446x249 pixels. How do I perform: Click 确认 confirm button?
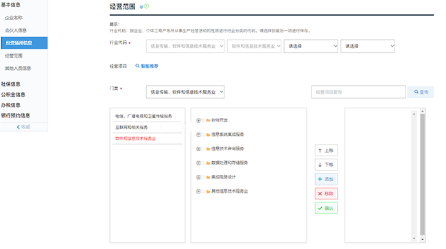coord(326,208)
